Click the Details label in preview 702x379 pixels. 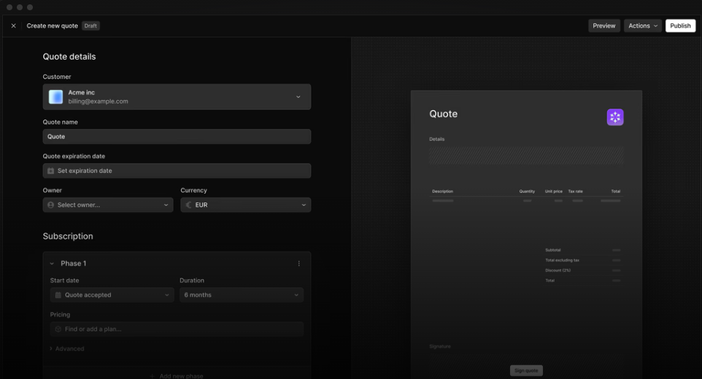click(437, 139)
